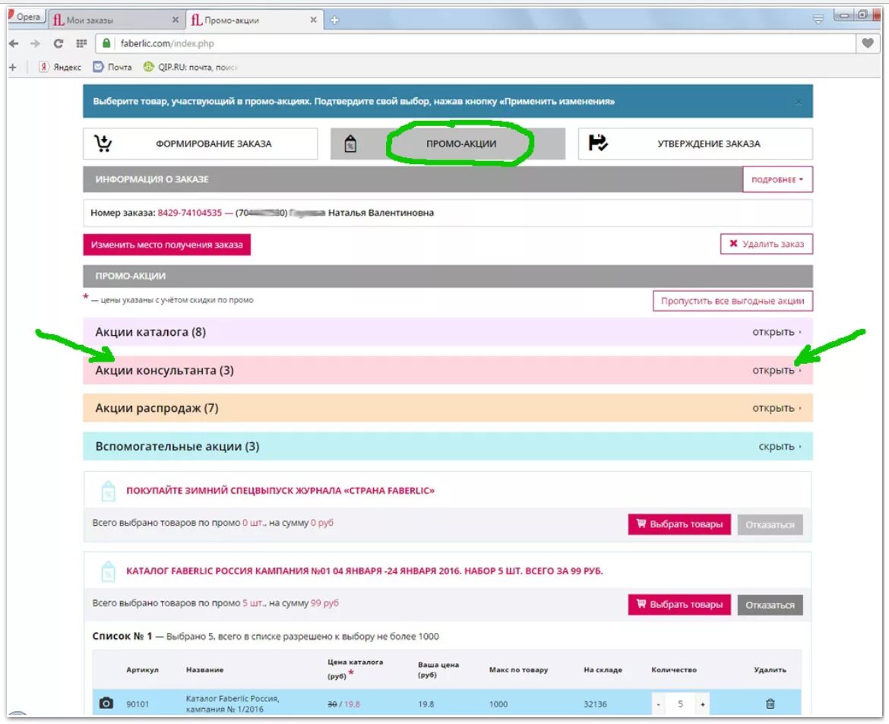Close the Промо-акции browser tab
889x724 pixels.
pos(314,20)
